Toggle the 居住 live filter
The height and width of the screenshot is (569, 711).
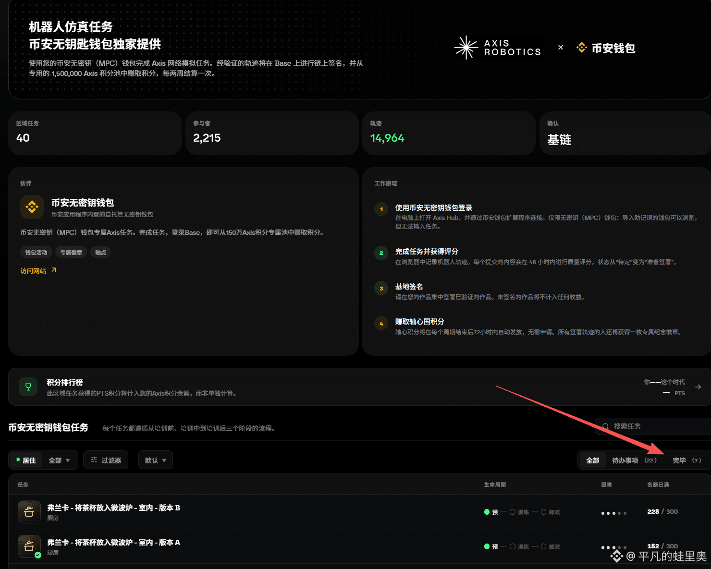click(26, 460)
